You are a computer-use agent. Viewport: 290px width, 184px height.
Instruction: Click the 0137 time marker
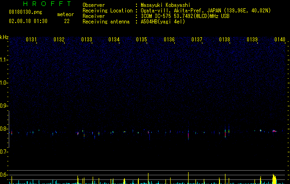click(197, 40)
